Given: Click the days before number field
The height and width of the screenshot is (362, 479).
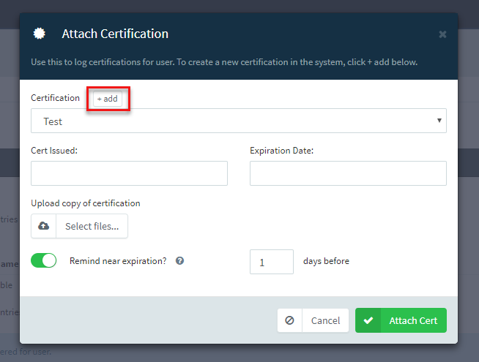Looking at the screenshot, I should coord(272,262).
